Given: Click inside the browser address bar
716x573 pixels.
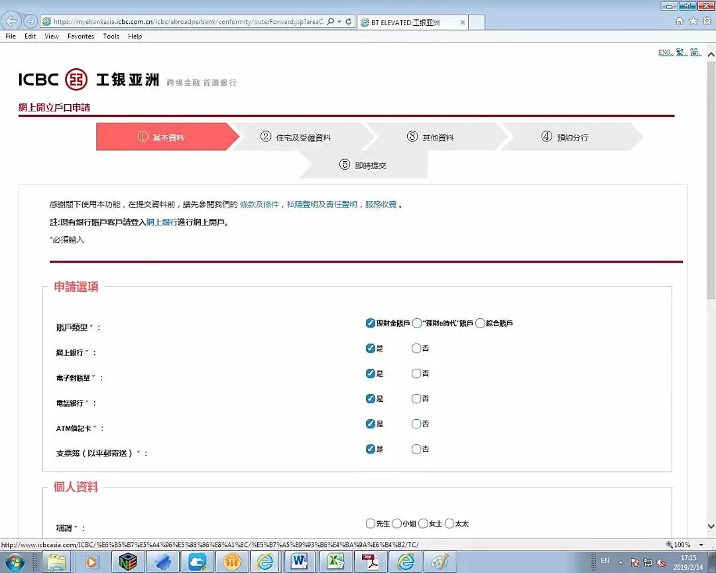Looking at the screenshot, I should pyautogui.click(x=186, y=21).
